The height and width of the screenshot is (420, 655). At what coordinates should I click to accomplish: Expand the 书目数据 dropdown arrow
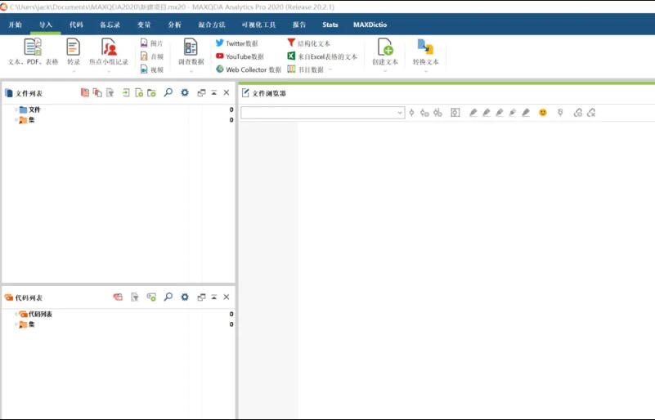point(330,69)
